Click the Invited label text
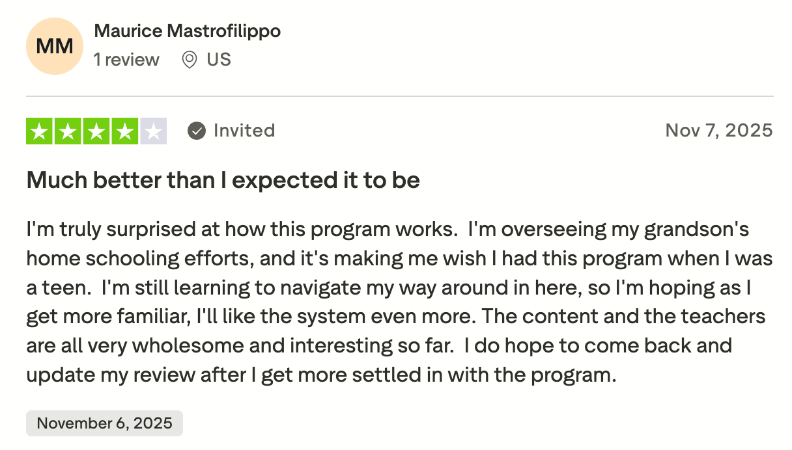792x450 pixels. [244, 131]
